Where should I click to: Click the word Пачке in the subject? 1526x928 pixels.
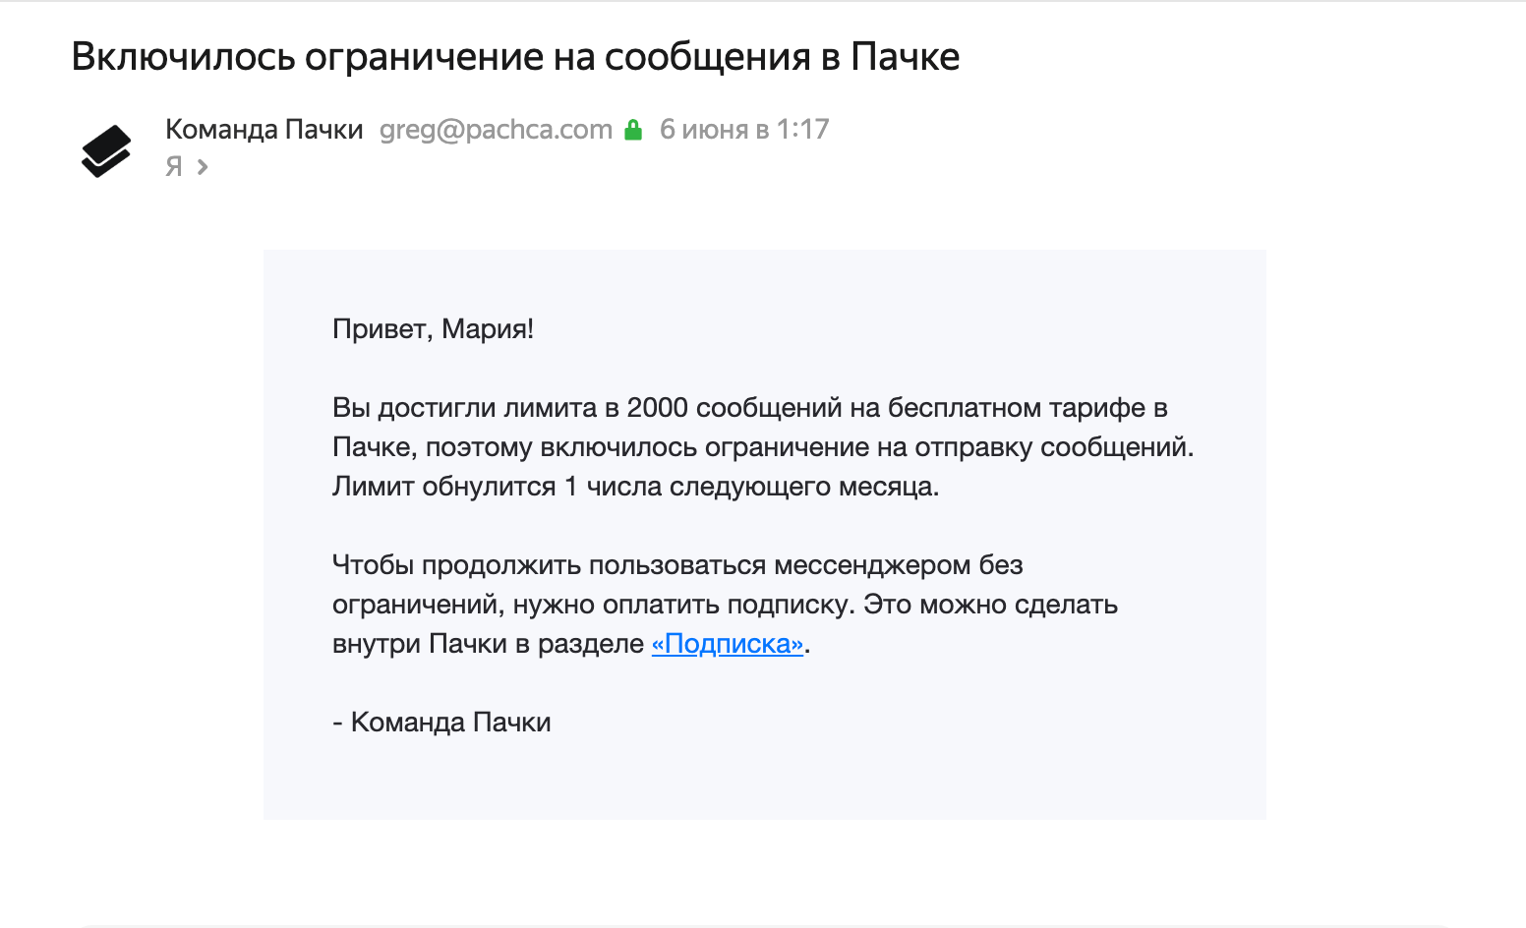(x=905, y=57)
